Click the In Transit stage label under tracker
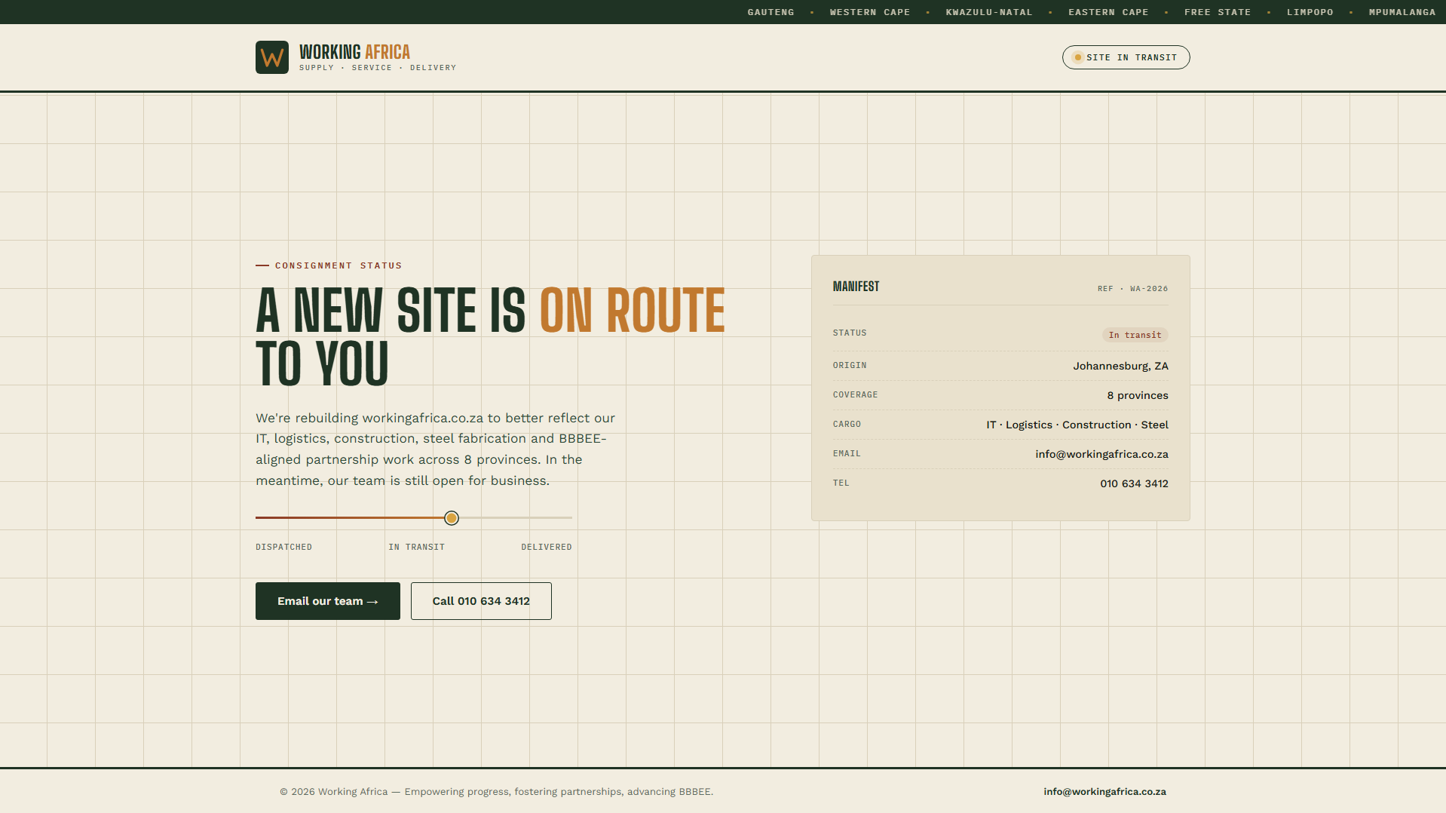The image size is (1446, 813). [x=417, y=548]
